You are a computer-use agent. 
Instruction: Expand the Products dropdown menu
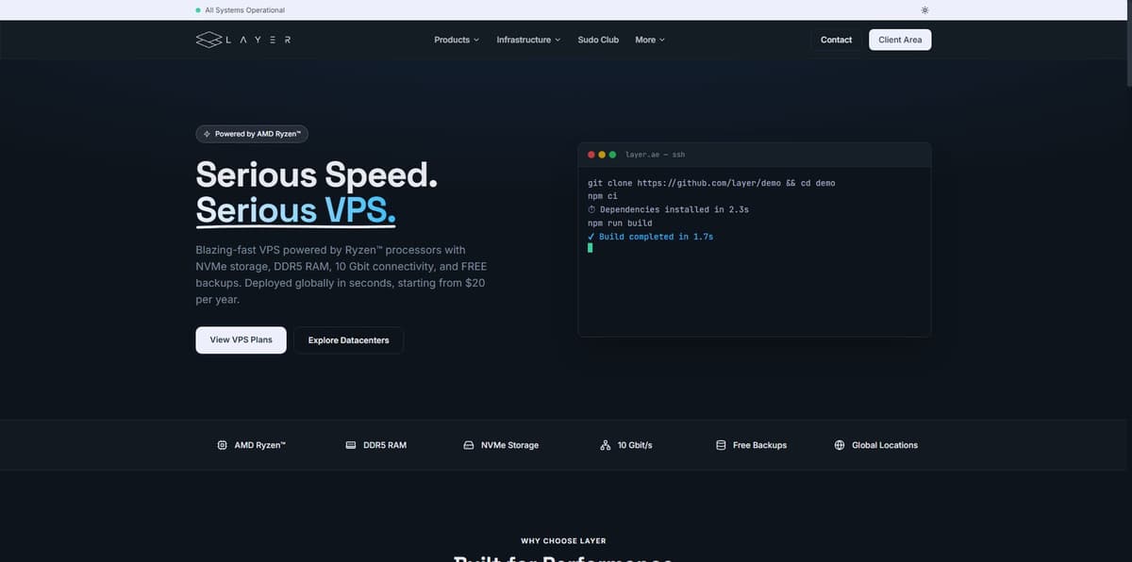(x=457, y=40)
